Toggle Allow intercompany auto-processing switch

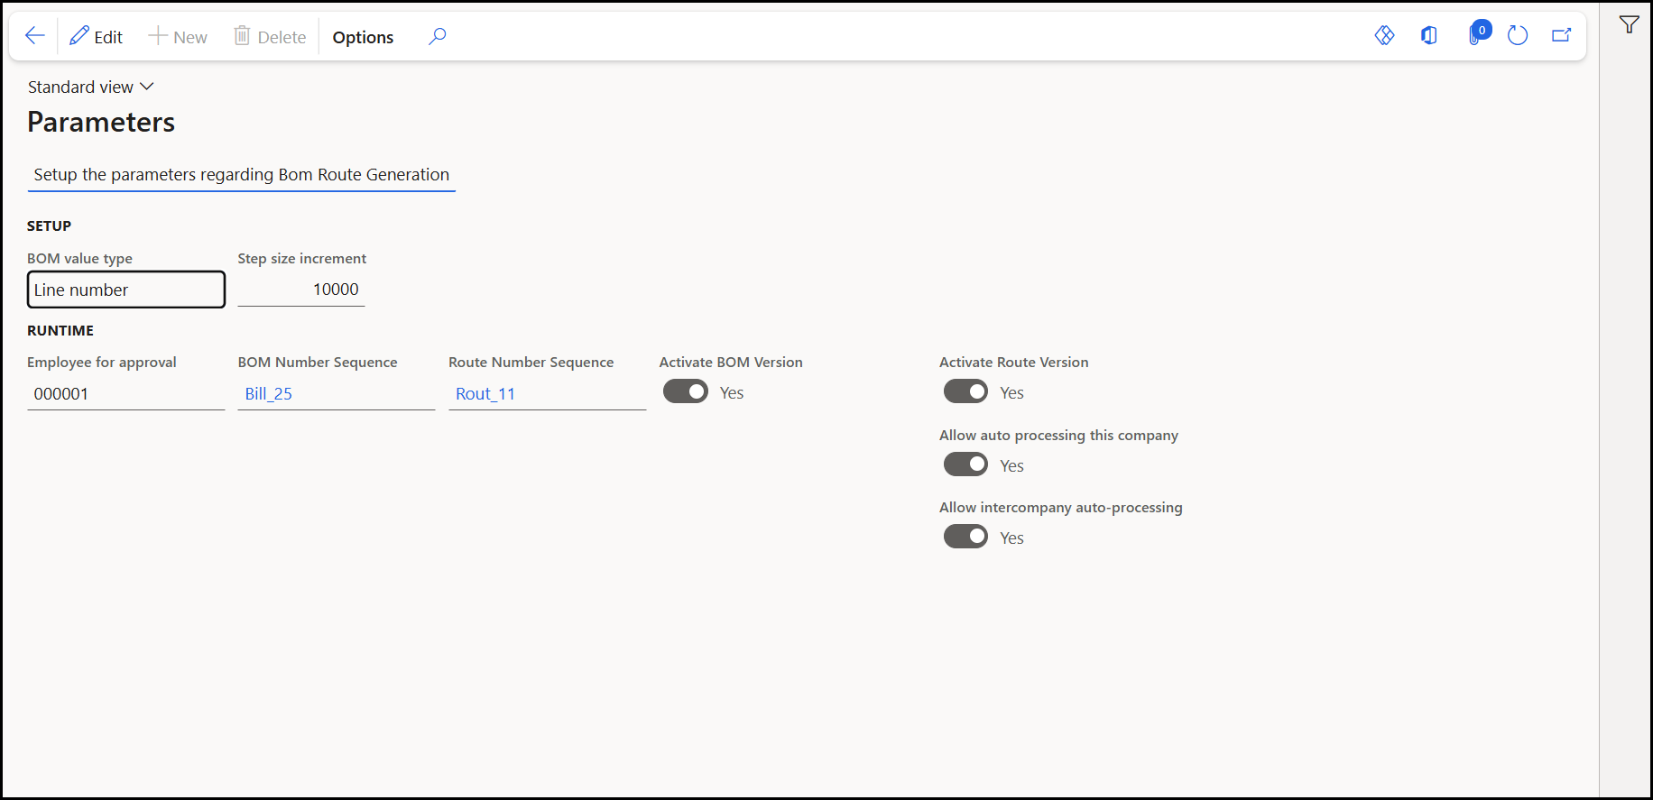[965, 537]
